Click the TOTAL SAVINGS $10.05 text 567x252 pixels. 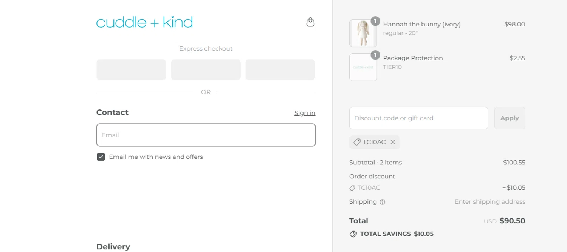point(397,234)
